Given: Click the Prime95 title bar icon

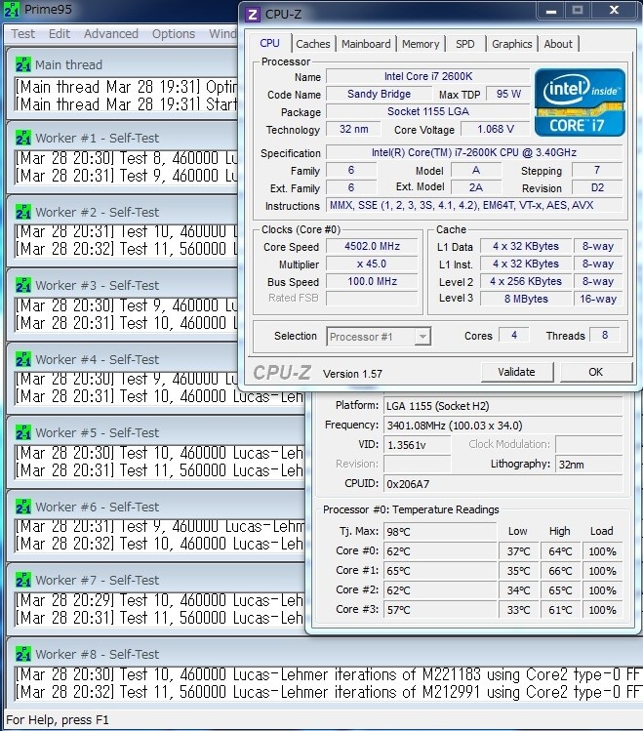Looking at the screenshot, I should [x=11, y=10].
